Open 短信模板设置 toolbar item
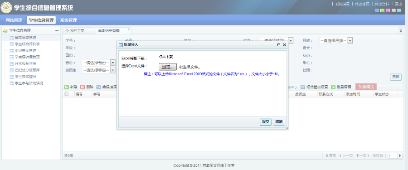This screenshot has height=170, width=408. coord(314,87)
